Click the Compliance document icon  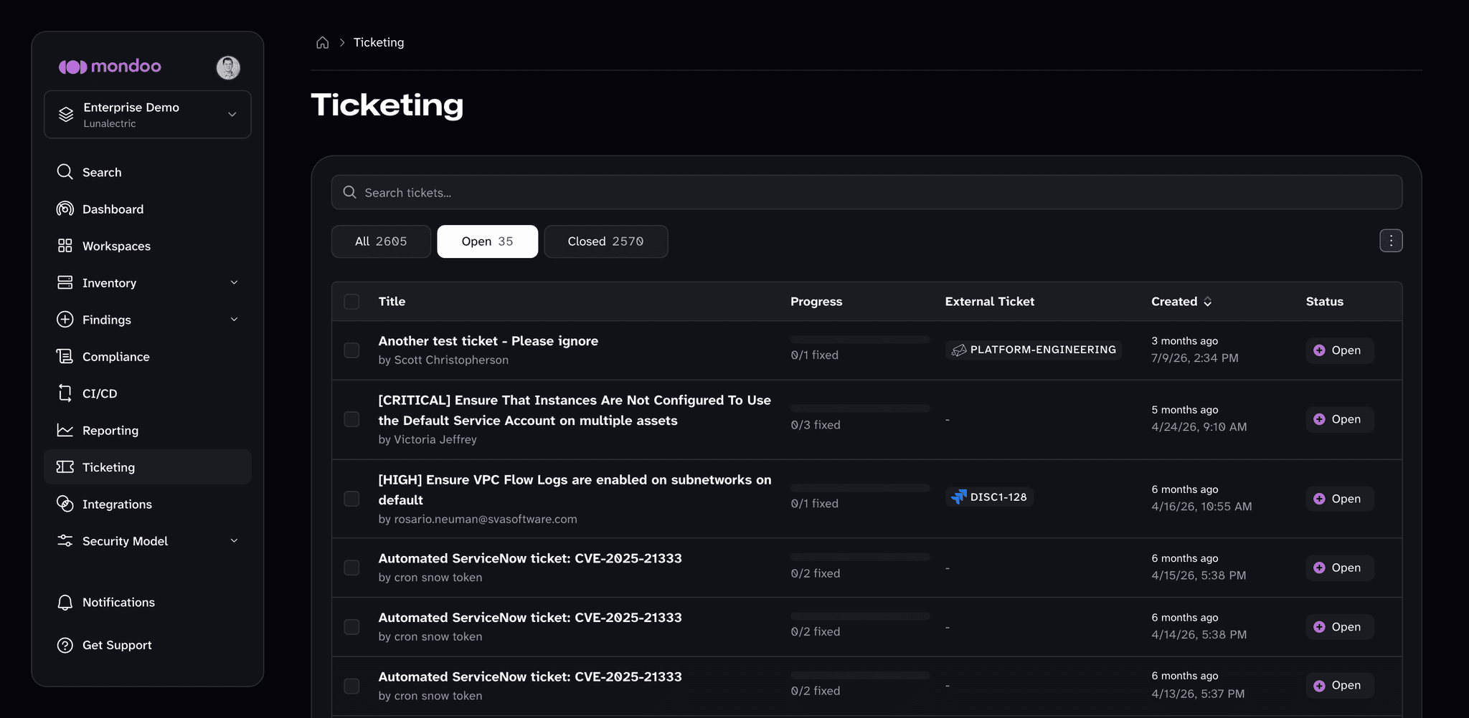pos(65,356)
